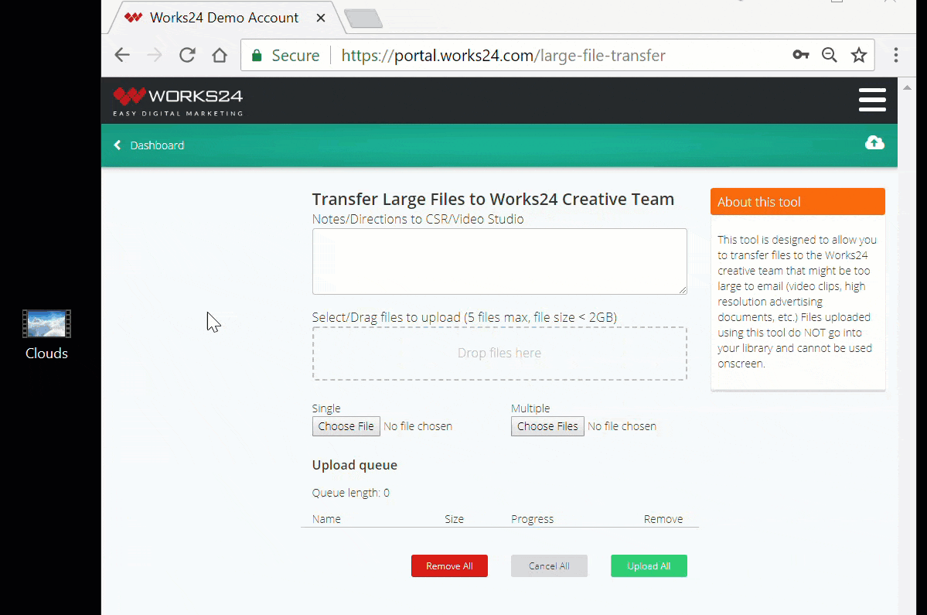This screenshot has height=615, width=927.
Task: Click the green Upload All button
Action: [648, 566]
